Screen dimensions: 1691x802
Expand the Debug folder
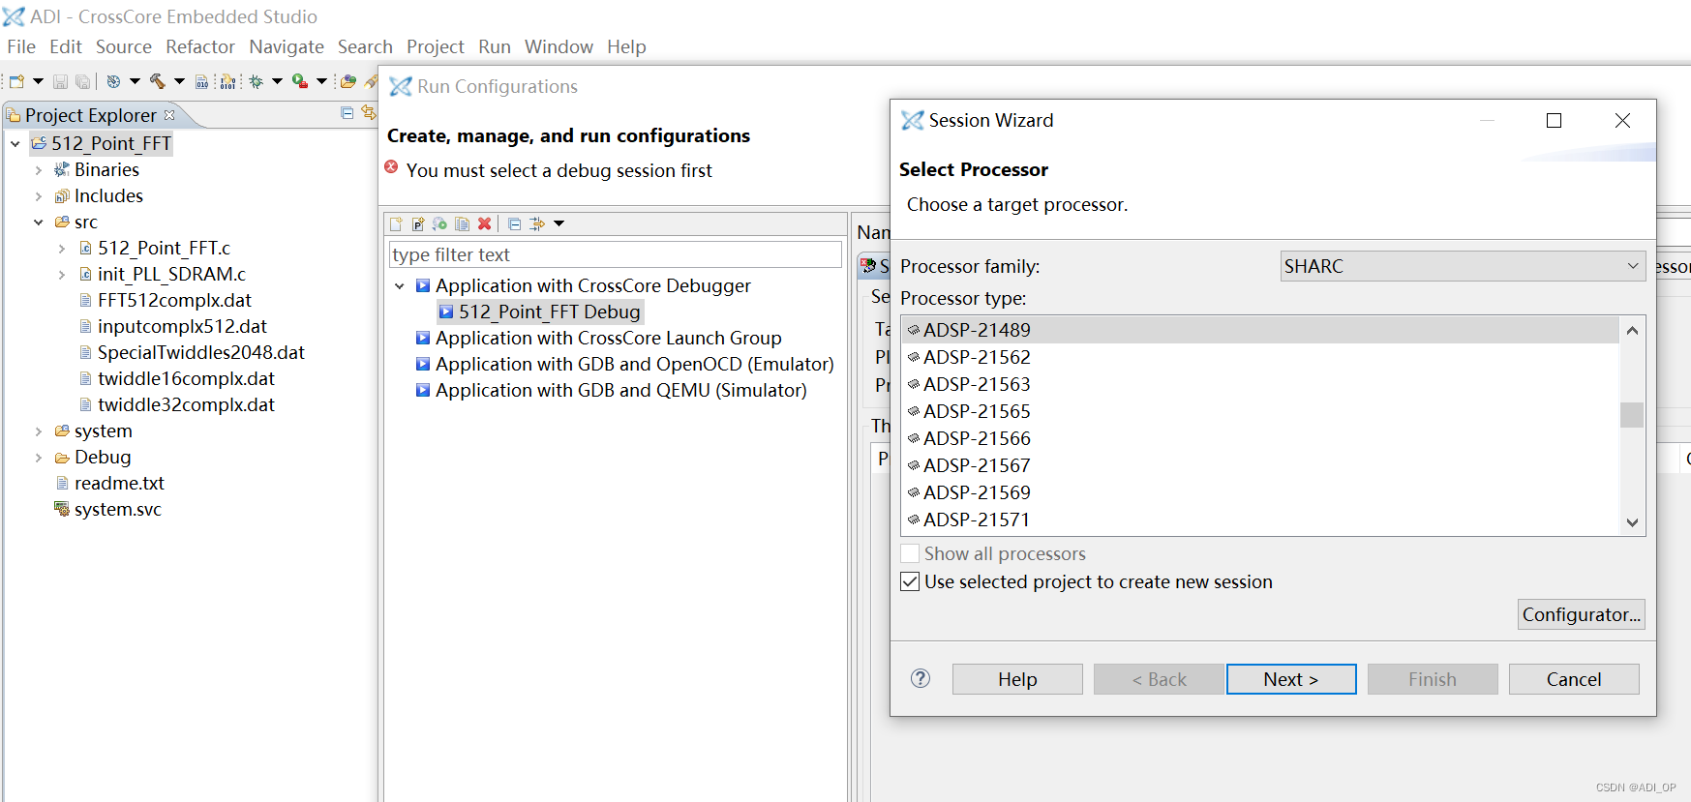(39, 458)
